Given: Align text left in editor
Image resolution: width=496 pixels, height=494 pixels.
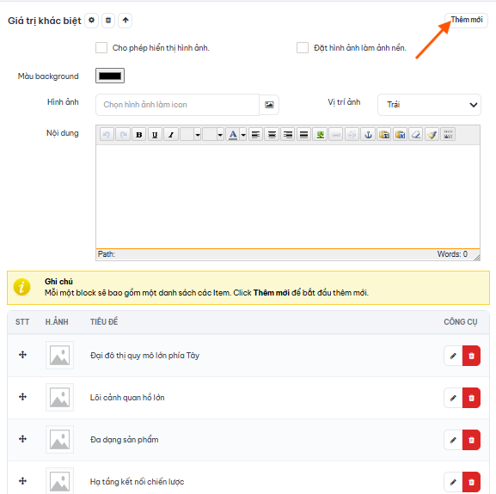Looking at the screenshot, I should click(255, 135).
